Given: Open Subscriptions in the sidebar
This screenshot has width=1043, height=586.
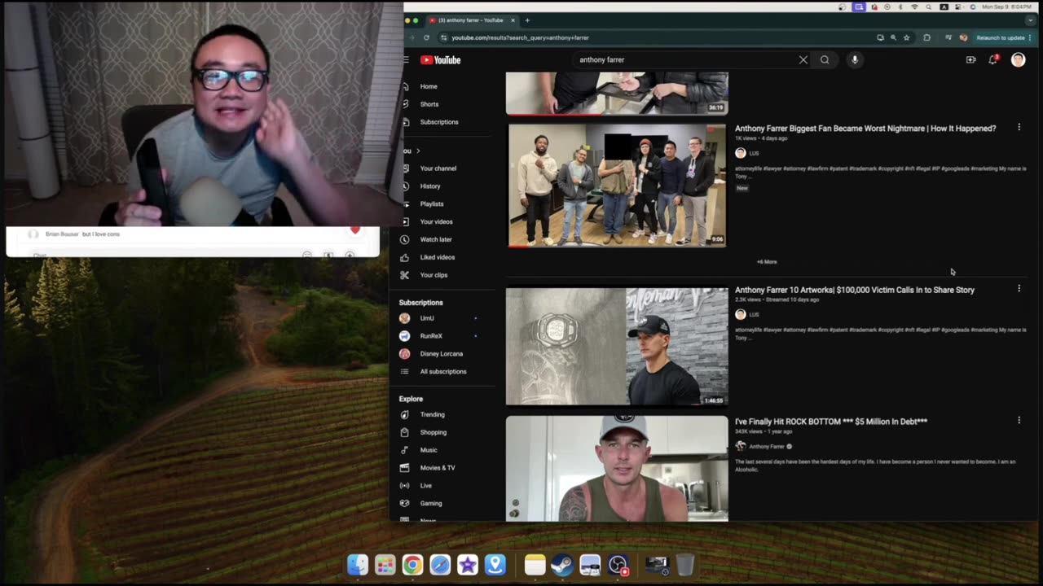Looking at the screenshot, I should click(x=439, y=122).
